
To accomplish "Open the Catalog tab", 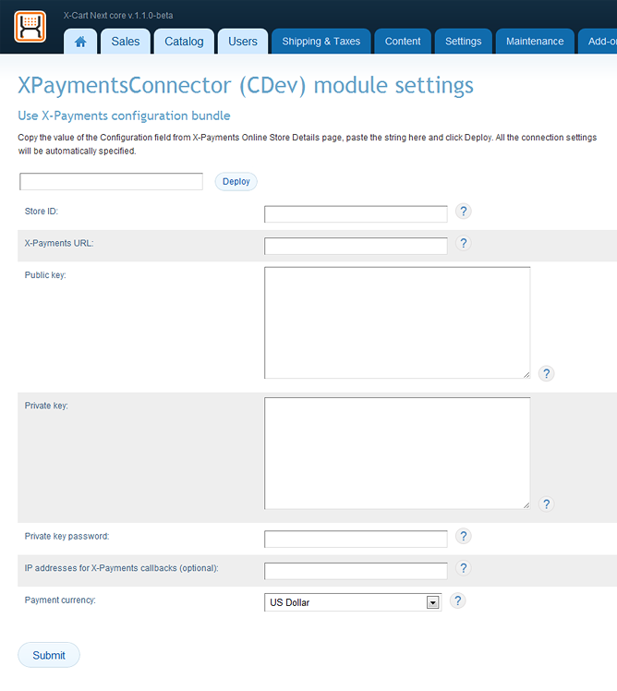I will 184,42.
